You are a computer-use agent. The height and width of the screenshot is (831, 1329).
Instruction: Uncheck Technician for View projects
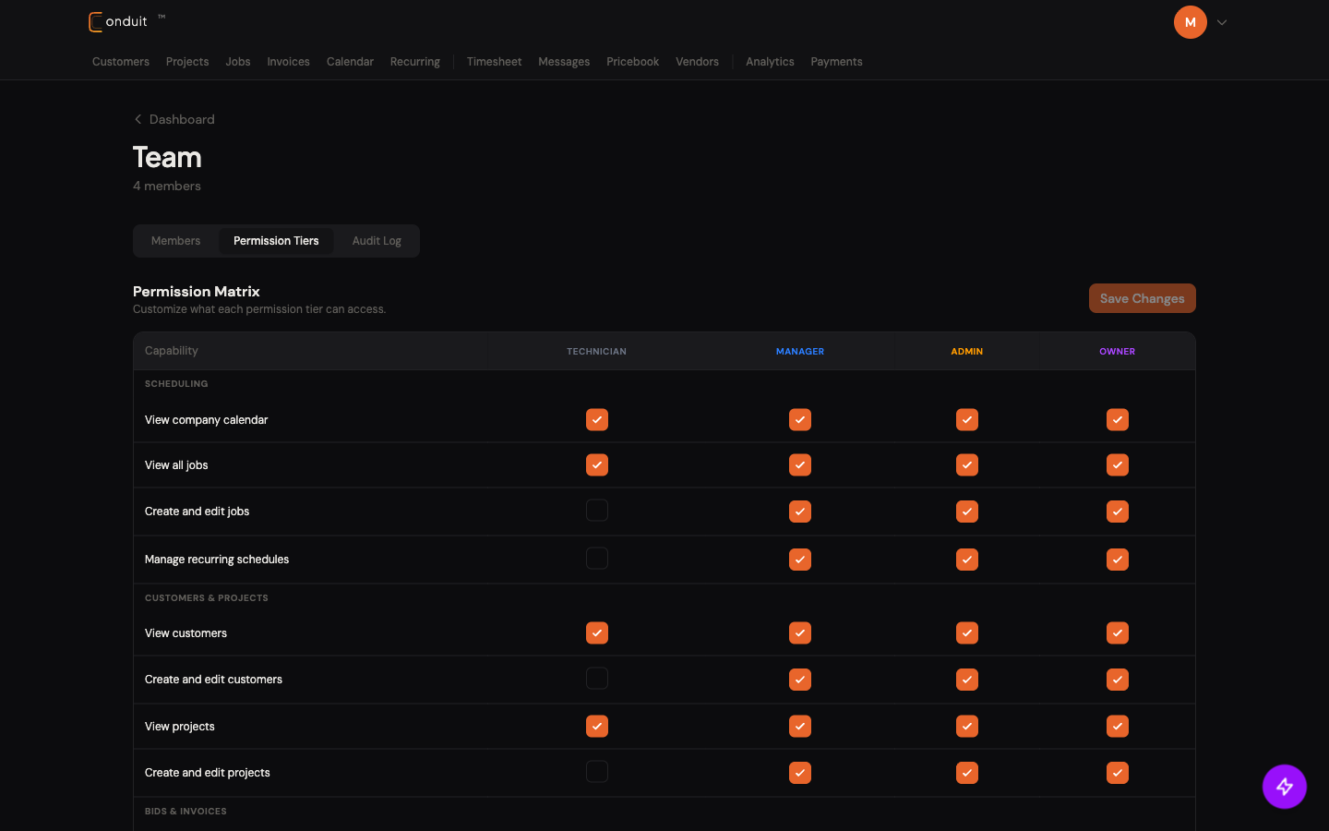coord(597,727)
